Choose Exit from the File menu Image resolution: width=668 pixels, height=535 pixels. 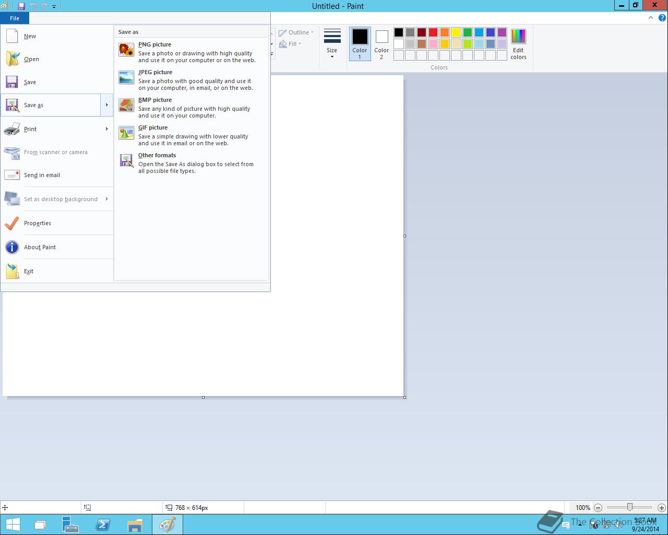[57, 271]
